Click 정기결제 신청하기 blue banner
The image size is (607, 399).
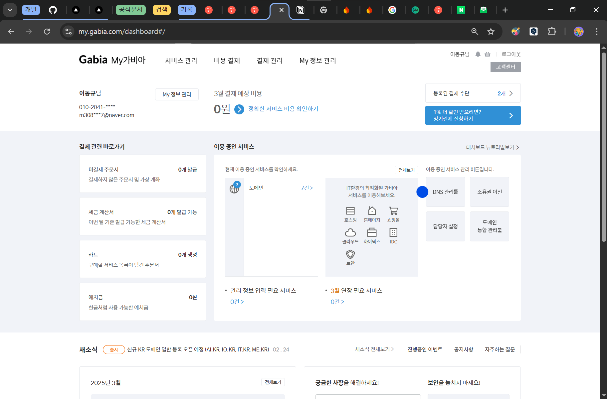[x=473, y=115]
